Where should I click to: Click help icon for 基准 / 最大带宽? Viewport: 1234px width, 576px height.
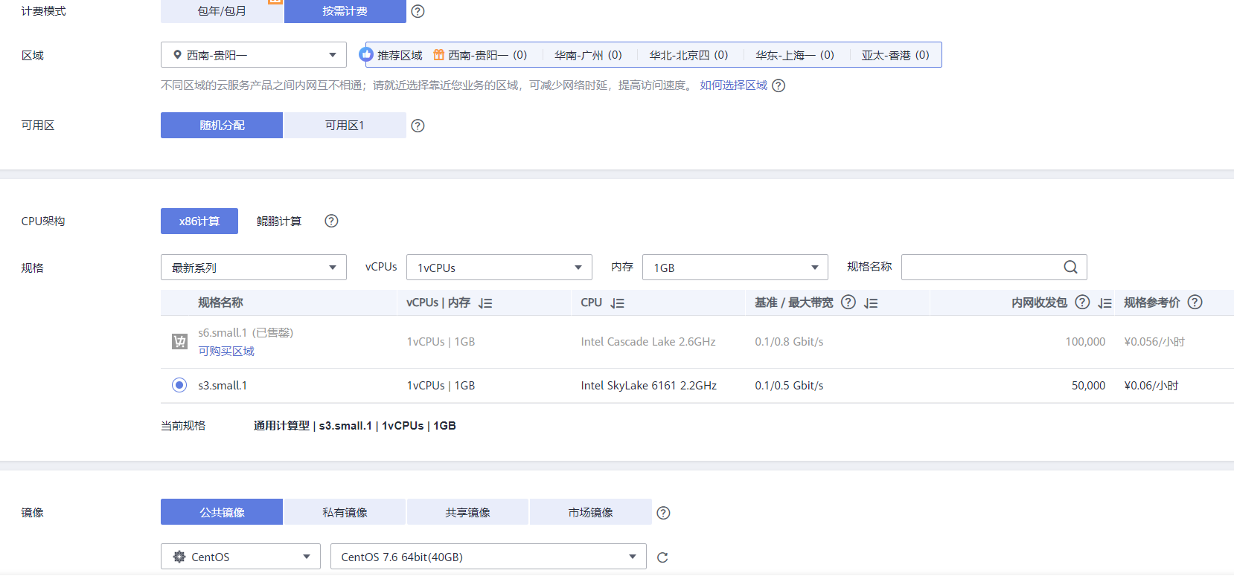pos(848,302)
